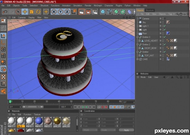The height and width of the screenshot is (135, 190).
Task: Expand the LOVE_HEART object
Action: click(x=140, y=41)
